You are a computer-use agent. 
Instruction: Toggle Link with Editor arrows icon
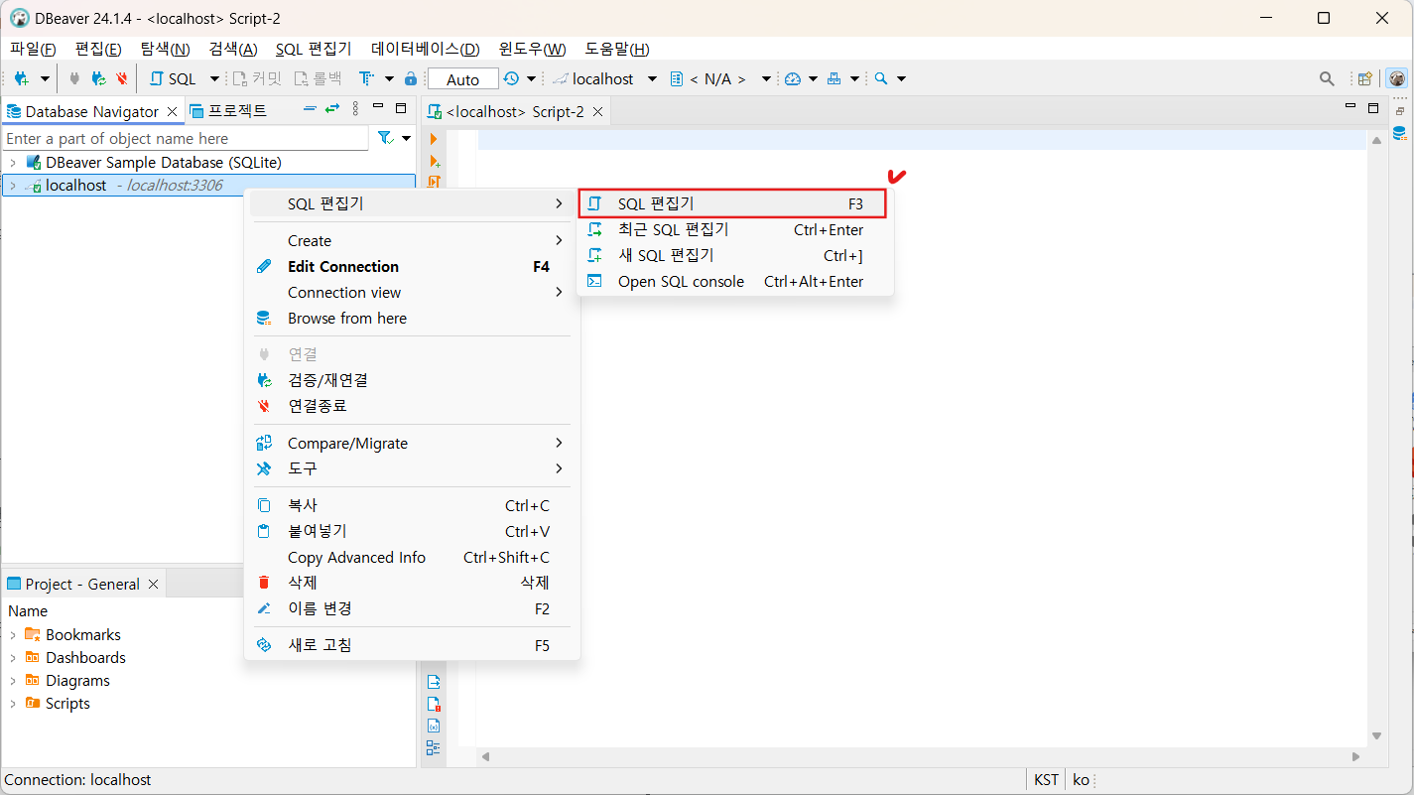(332, 108)
